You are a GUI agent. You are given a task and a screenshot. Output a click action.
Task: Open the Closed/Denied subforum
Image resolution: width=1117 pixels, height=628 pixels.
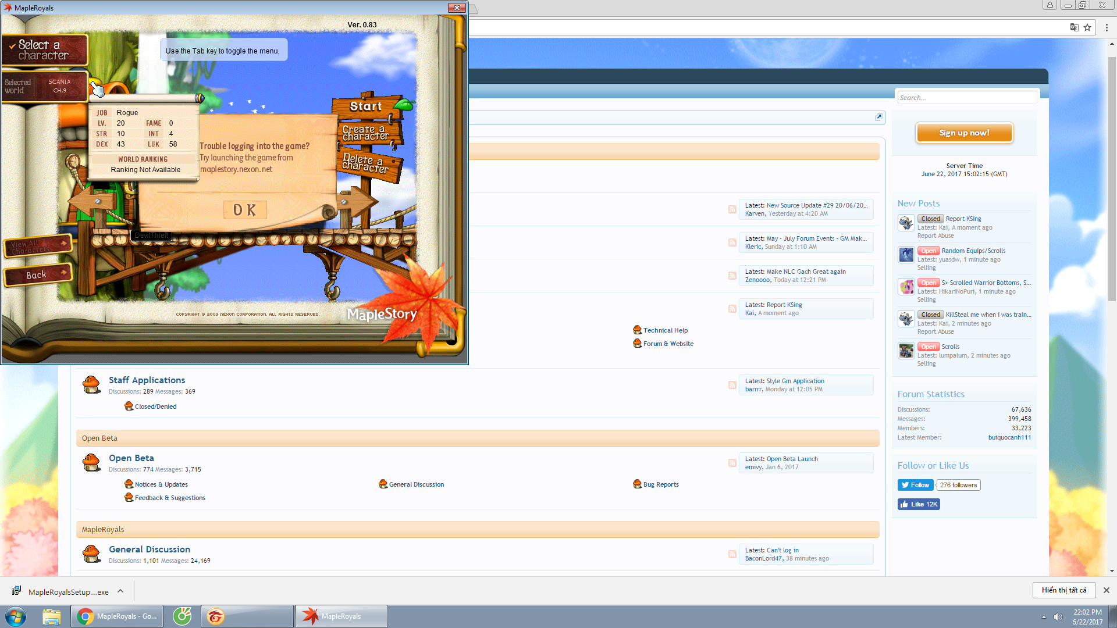coord(155,406)
